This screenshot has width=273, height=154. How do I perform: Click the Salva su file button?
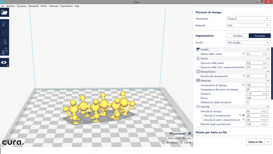[255, 142]
